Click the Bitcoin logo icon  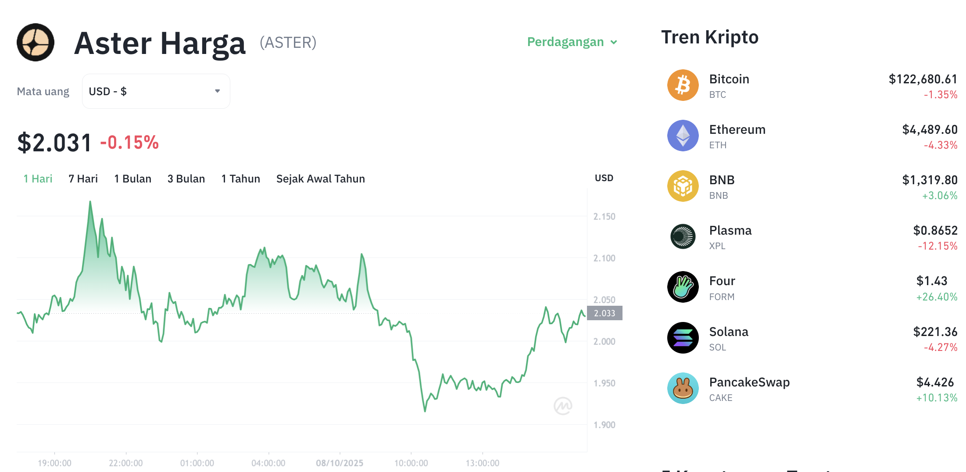coord(683,85)
